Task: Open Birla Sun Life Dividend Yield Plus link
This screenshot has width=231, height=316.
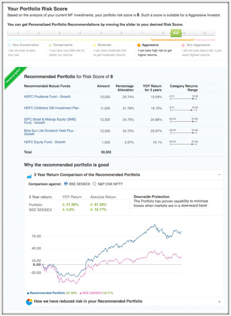Action: (x=50, y=132)
